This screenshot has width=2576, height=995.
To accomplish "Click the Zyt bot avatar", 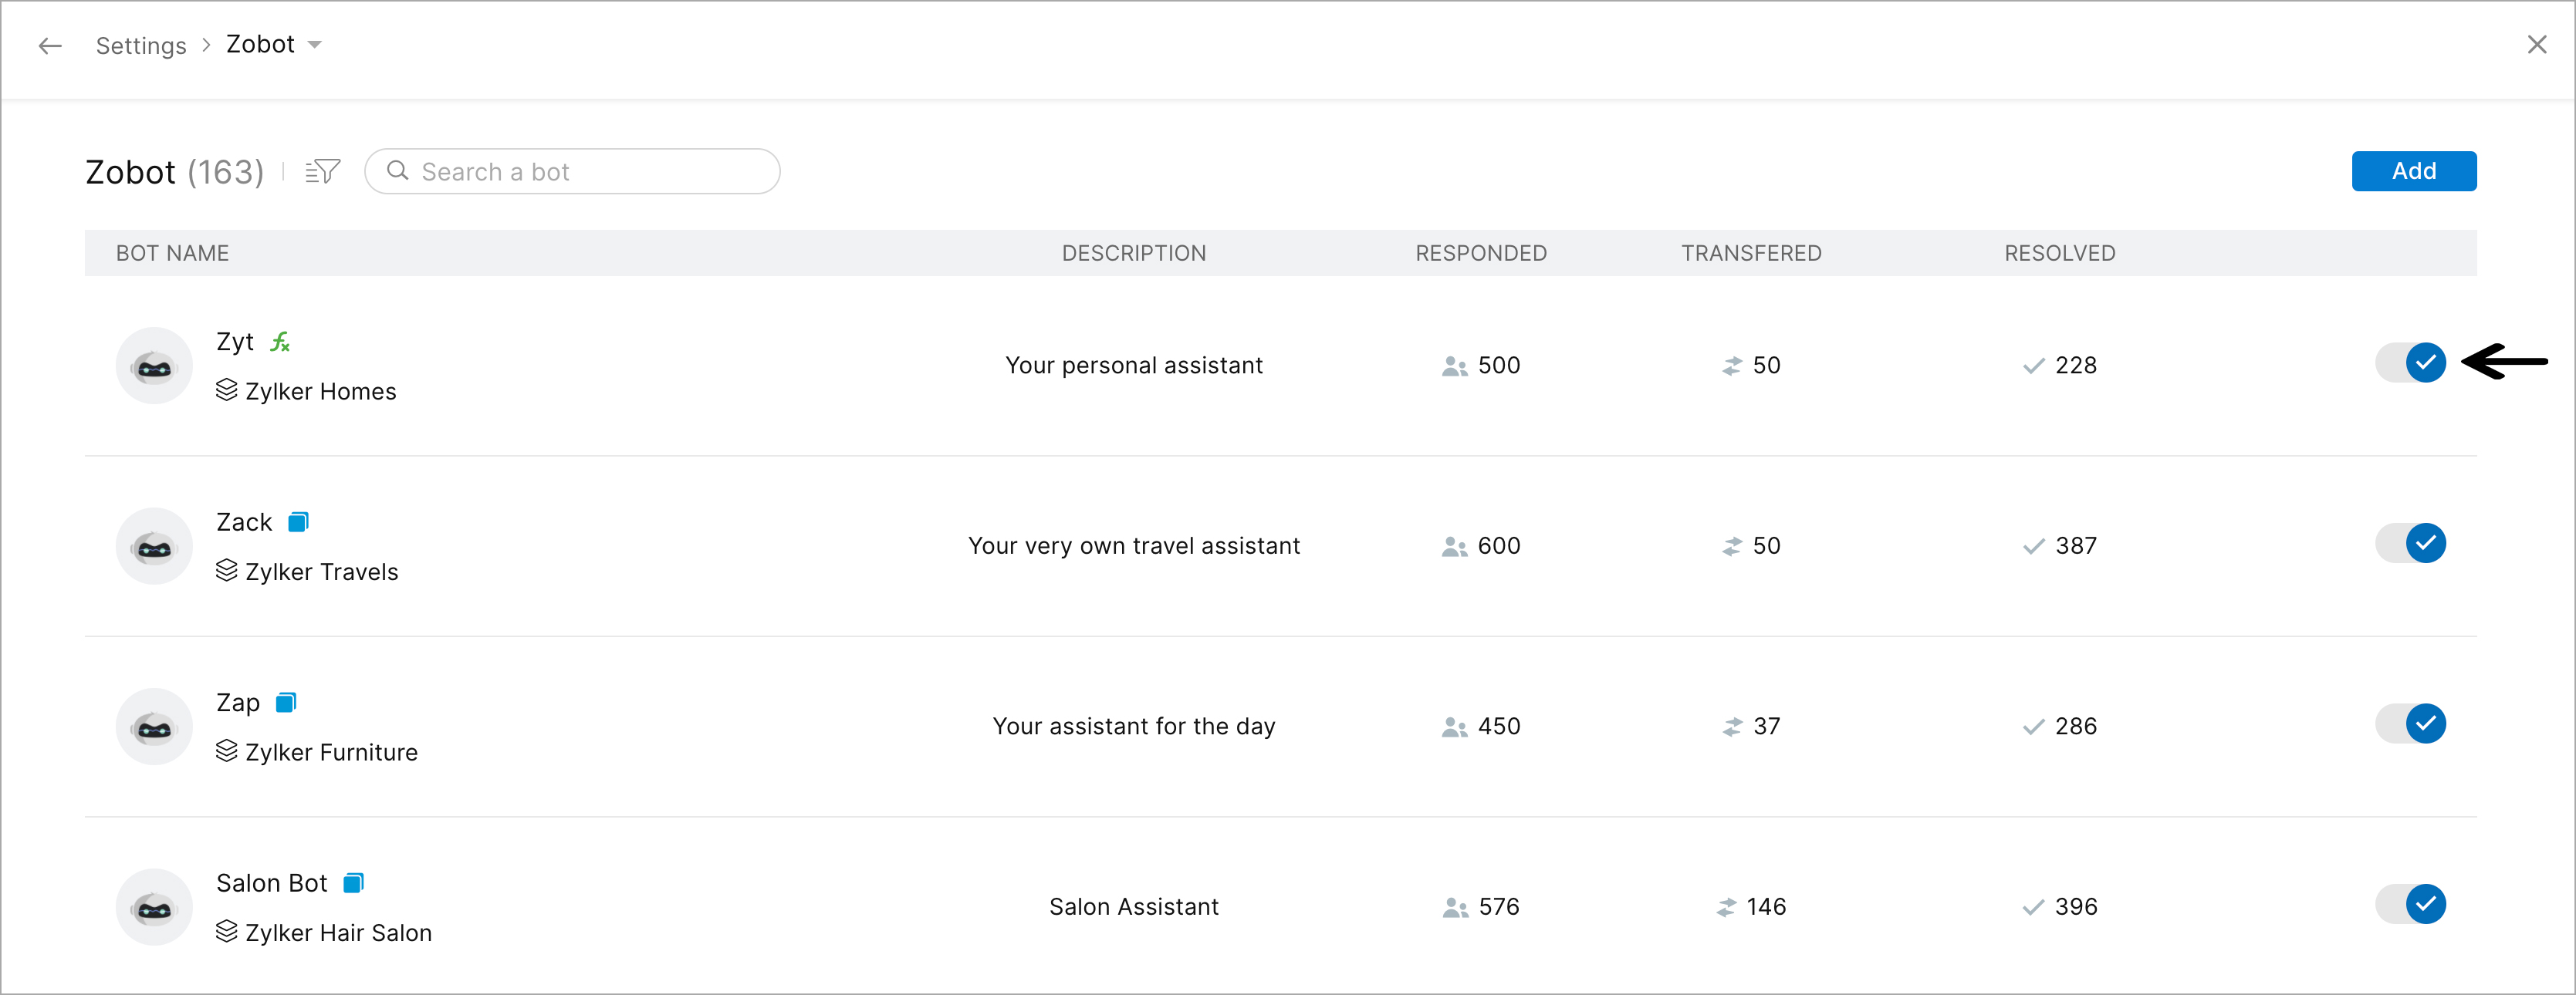I will pos(154,366).
